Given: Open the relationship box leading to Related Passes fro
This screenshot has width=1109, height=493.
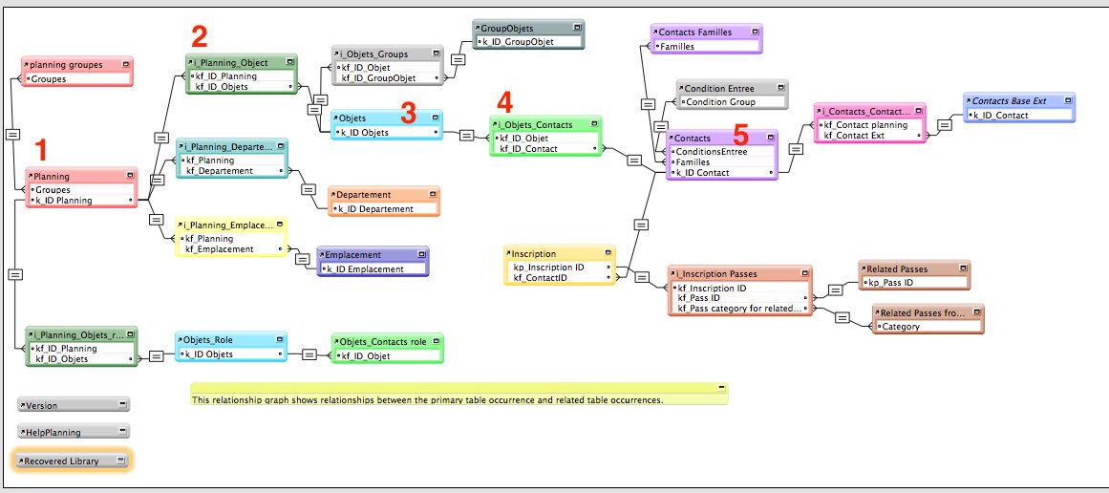Looking at the screenshot, I should pyautogui.click(x=842, y=317).
